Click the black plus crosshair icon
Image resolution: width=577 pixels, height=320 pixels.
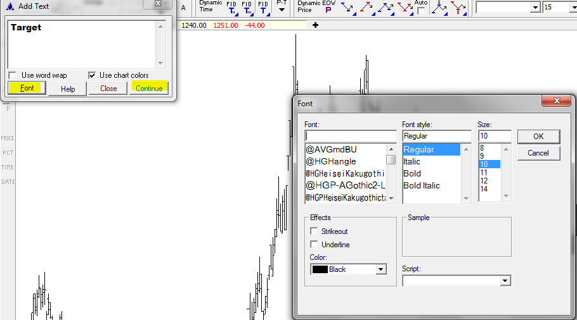(315, 25)
